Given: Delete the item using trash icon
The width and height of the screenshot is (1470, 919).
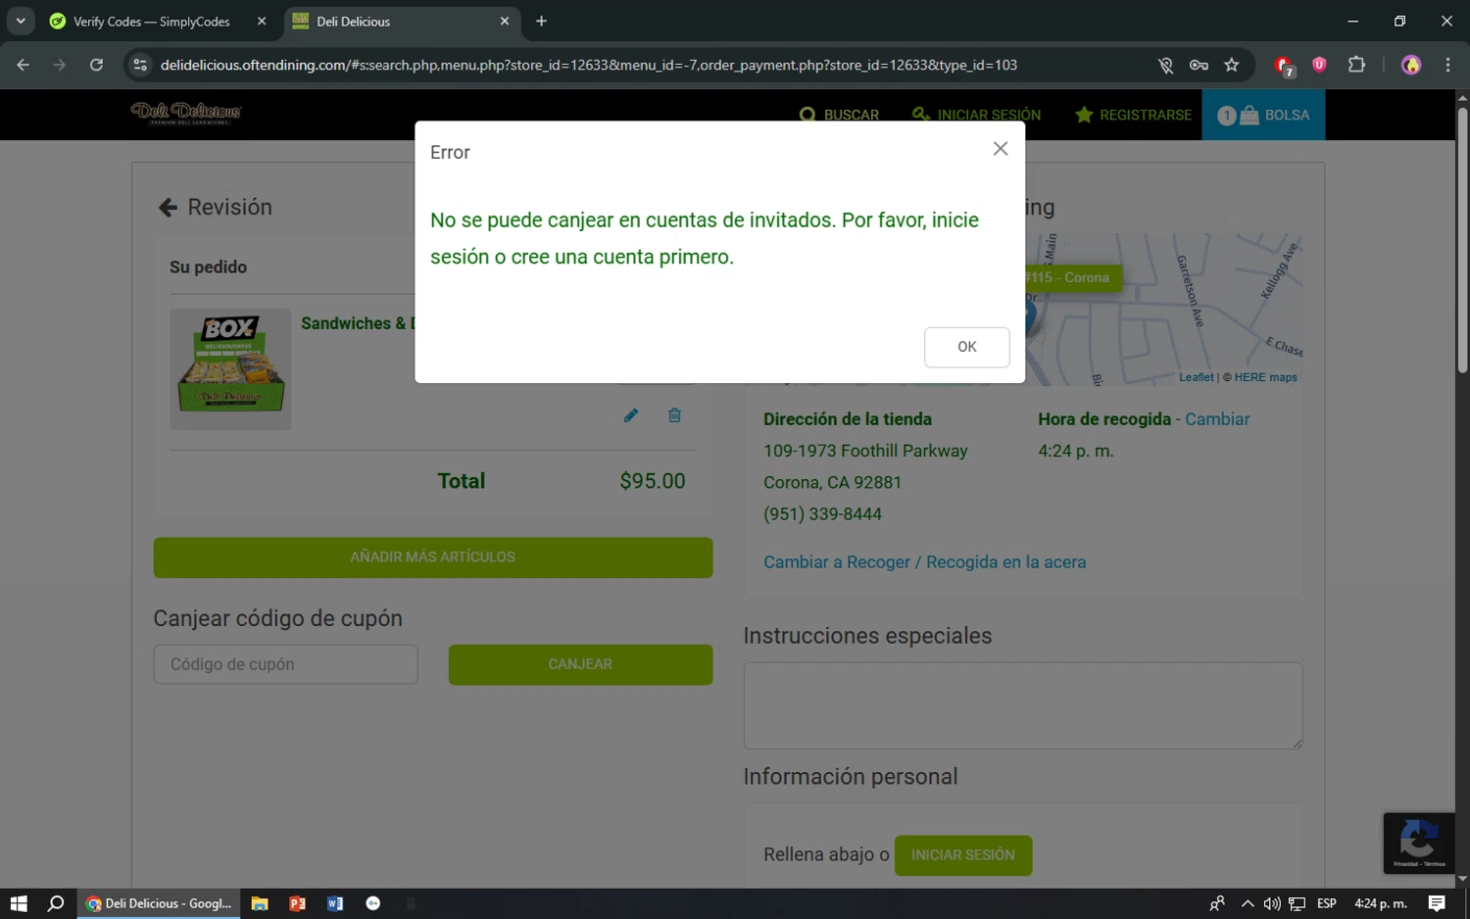Looking at the screenshot, I should pyautogui.click(x=674, y=415).
